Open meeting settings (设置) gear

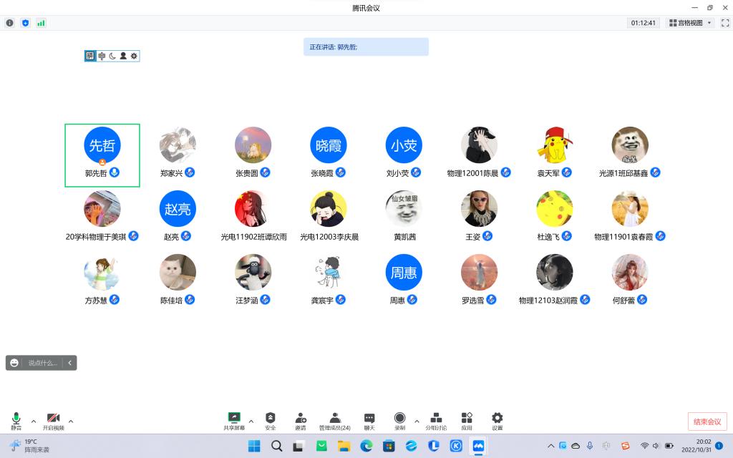[497, 420]
